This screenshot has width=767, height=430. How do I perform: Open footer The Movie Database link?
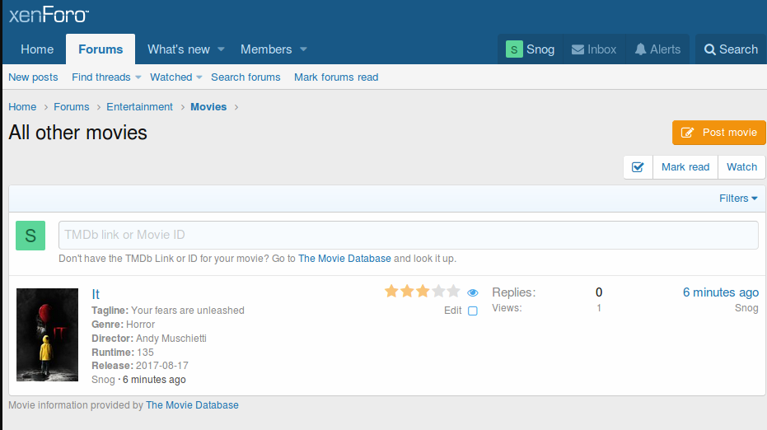(192, 405)
